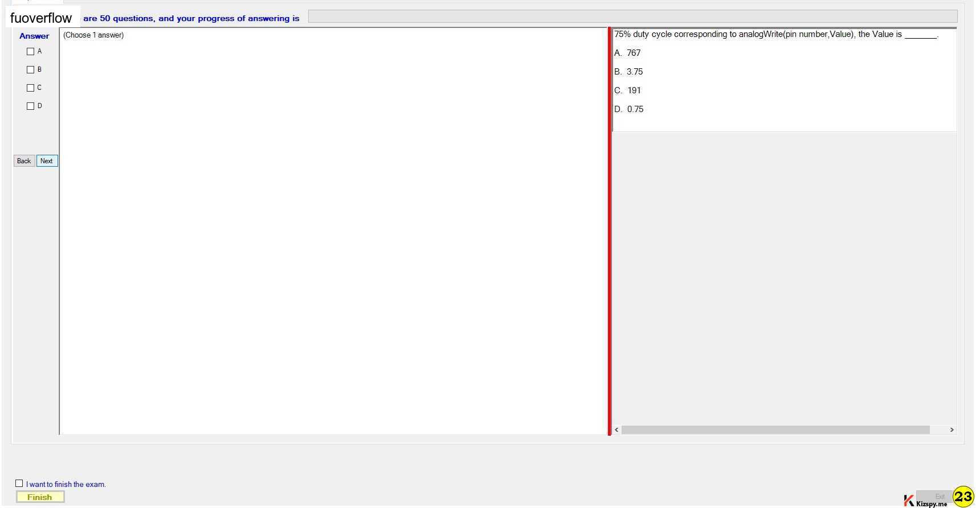Go to the previous question with Back
The height and width of the screenshot is (508, 976).
pos(24,161)
